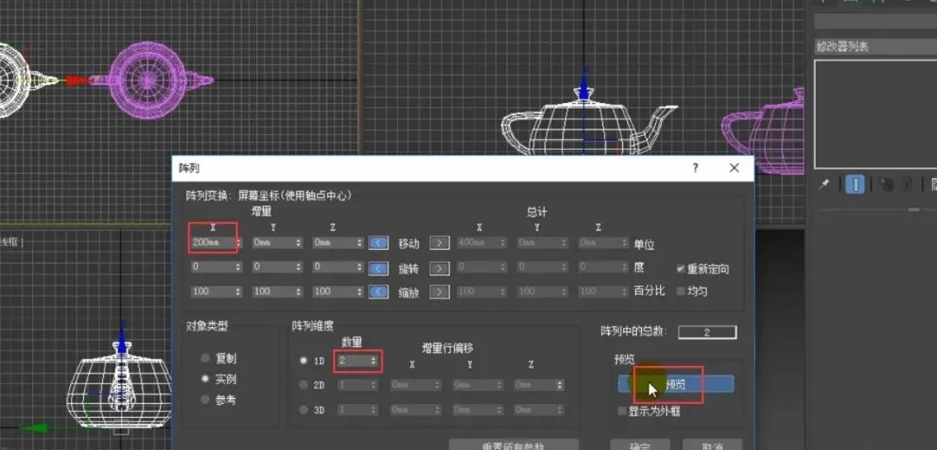This screenshot has height=450, width=937.
Task: Click the Move incremental left-arrow button
Action: tap(377, 243)
